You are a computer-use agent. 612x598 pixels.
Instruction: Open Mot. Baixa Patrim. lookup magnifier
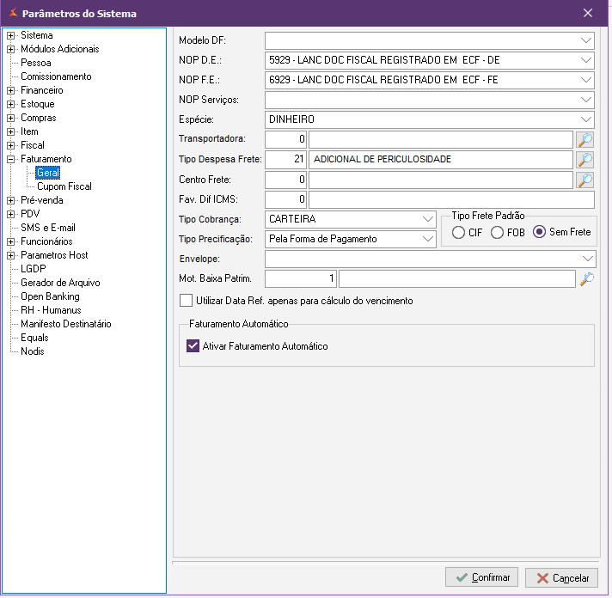[586, 279]
